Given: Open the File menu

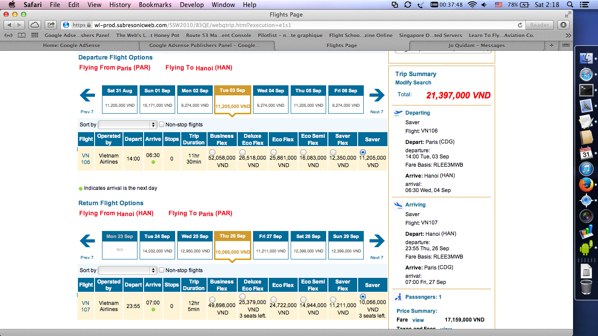Looking at the screenshot, I should click(55, 5).
